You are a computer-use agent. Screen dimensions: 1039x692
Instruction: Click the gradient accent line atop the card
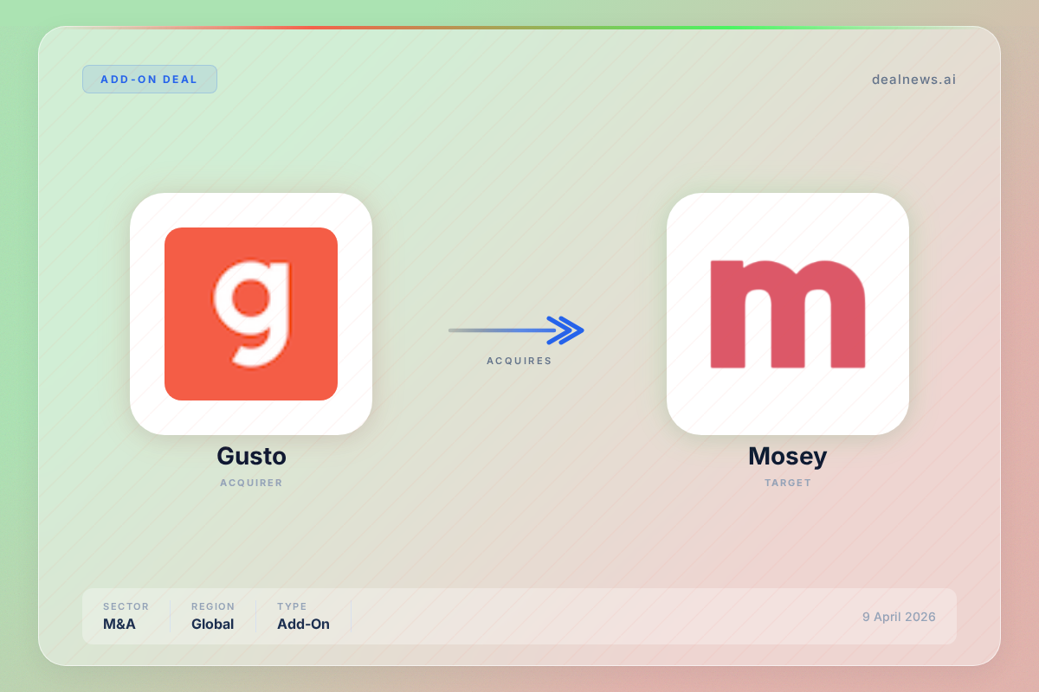(519, 28)
